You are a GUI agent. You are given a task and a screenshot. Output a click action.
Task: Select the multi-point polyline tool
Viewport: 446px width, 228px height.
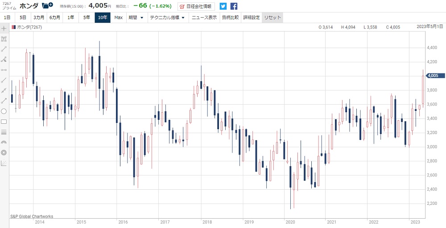point(4,90)
